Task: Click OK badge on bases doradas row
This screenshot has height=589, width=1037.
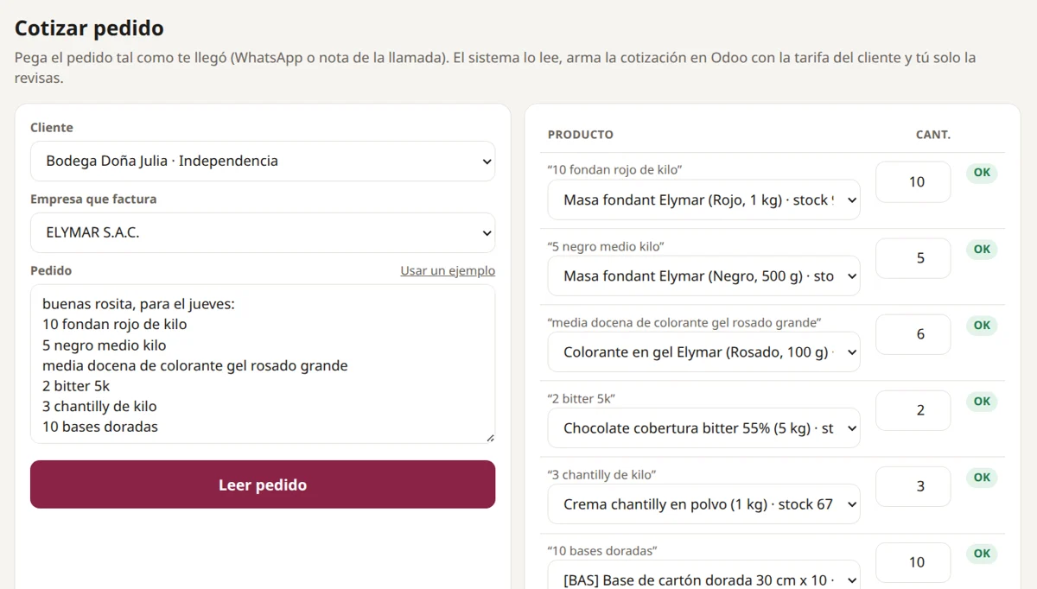Action: [982, 553]
